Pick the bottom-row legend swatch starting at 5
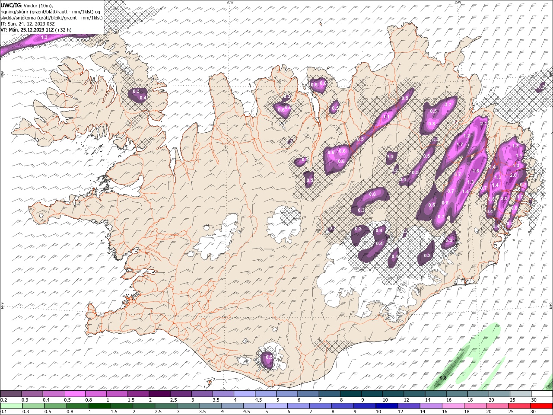Screen dimensions: 553x415 [x=276, y=406]
